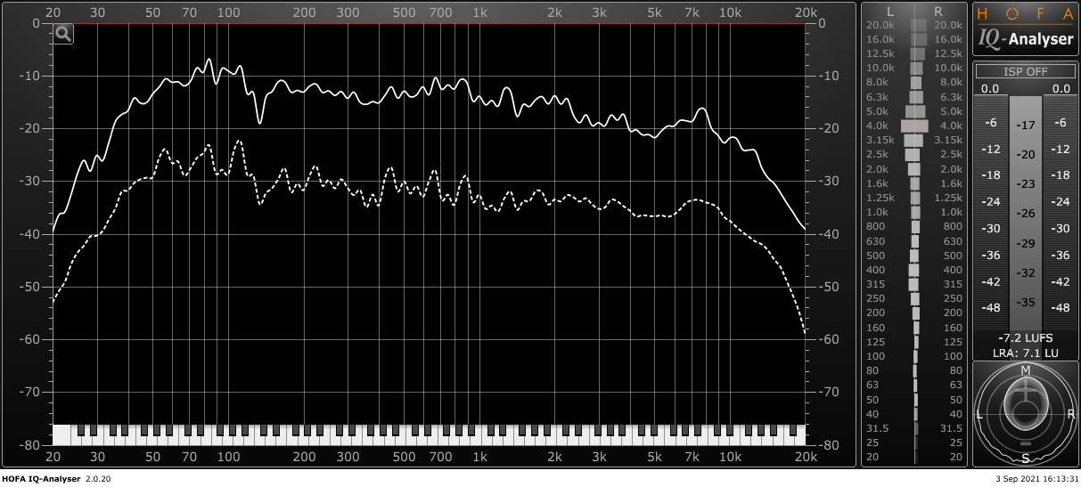Screen dimensions: 1081x487
Task: Click the piano keyboard below the spectrum
Action: [429, 434]
